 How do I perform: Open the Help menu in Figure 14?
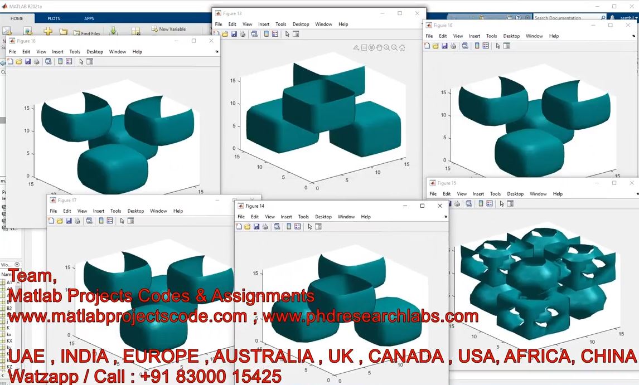point(366,217)
